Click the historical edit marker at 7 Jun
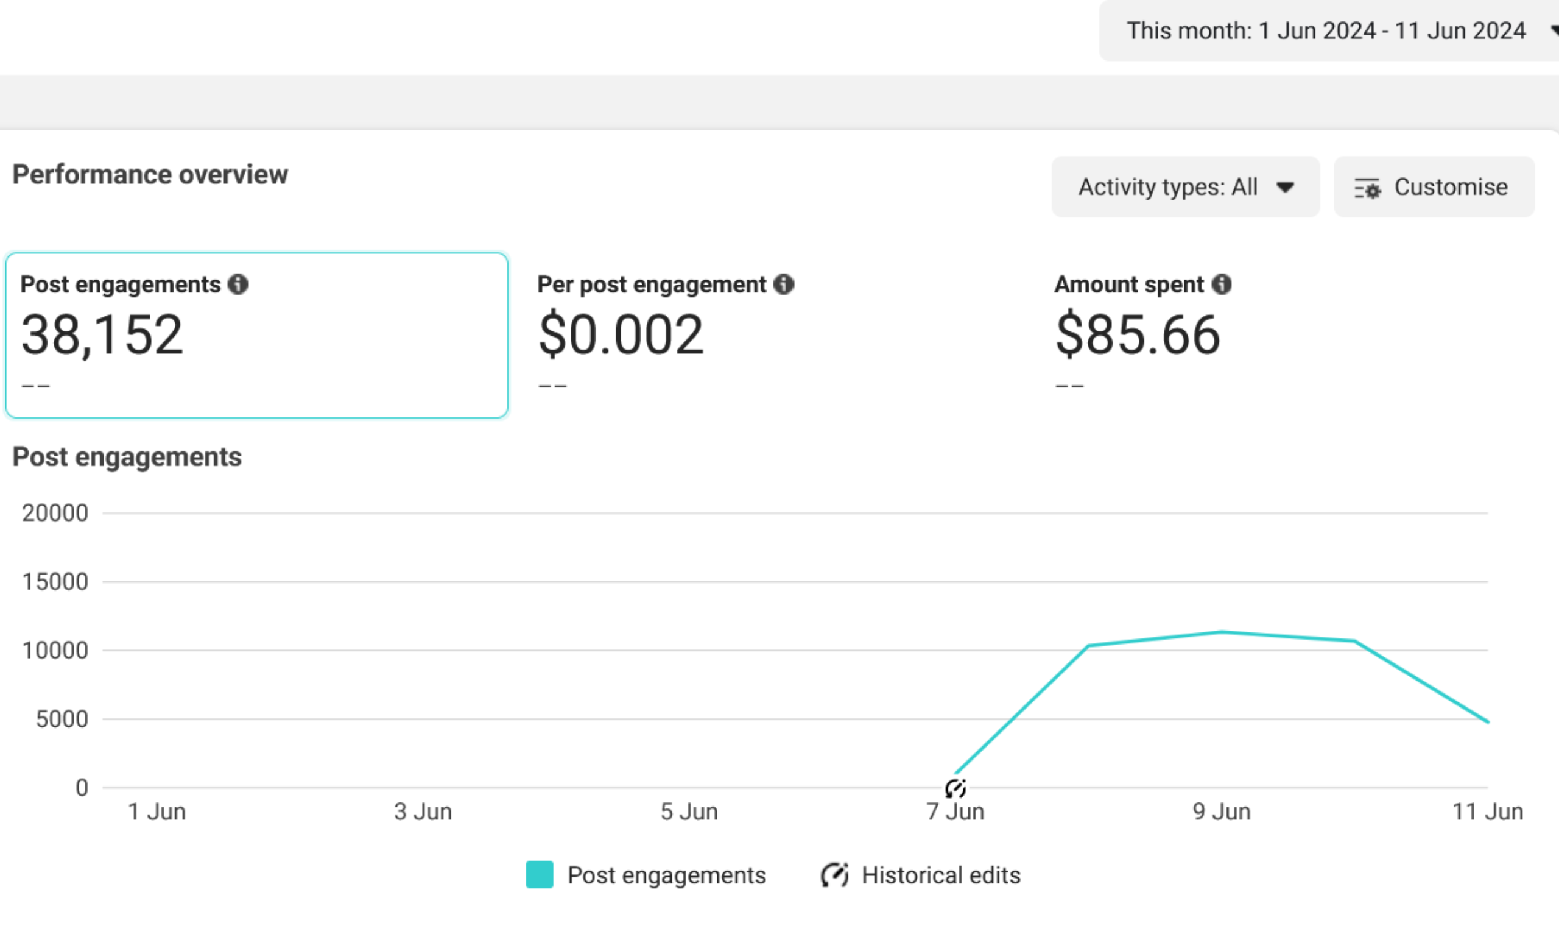The image size is (1559, 937). click(x=955, y=788)
